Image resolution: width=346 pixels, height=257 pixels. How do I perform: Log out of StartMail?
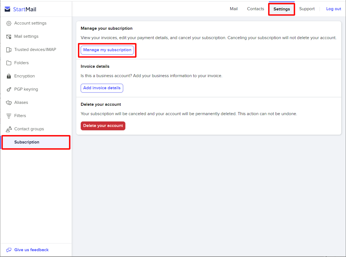pos(334,9)
